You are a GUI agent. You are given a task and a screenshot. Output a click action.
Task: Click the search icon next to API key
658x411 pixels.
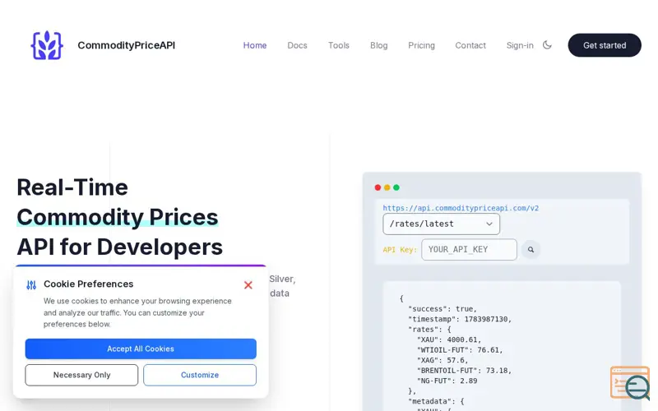click(531, 250)
